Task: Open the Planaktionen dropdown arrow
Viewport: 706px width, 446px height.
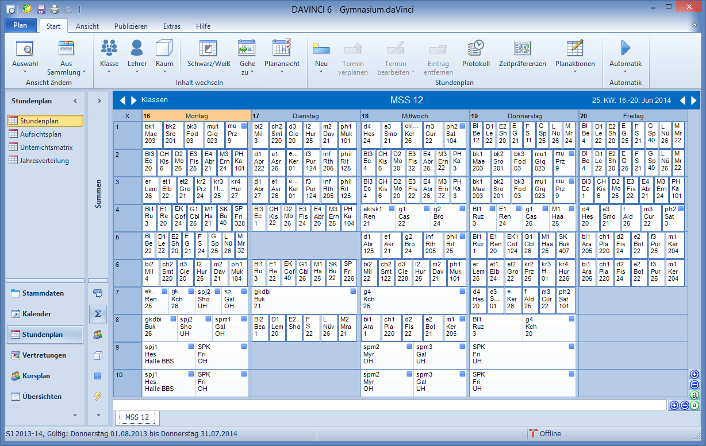Action: [x=575, y=72]
